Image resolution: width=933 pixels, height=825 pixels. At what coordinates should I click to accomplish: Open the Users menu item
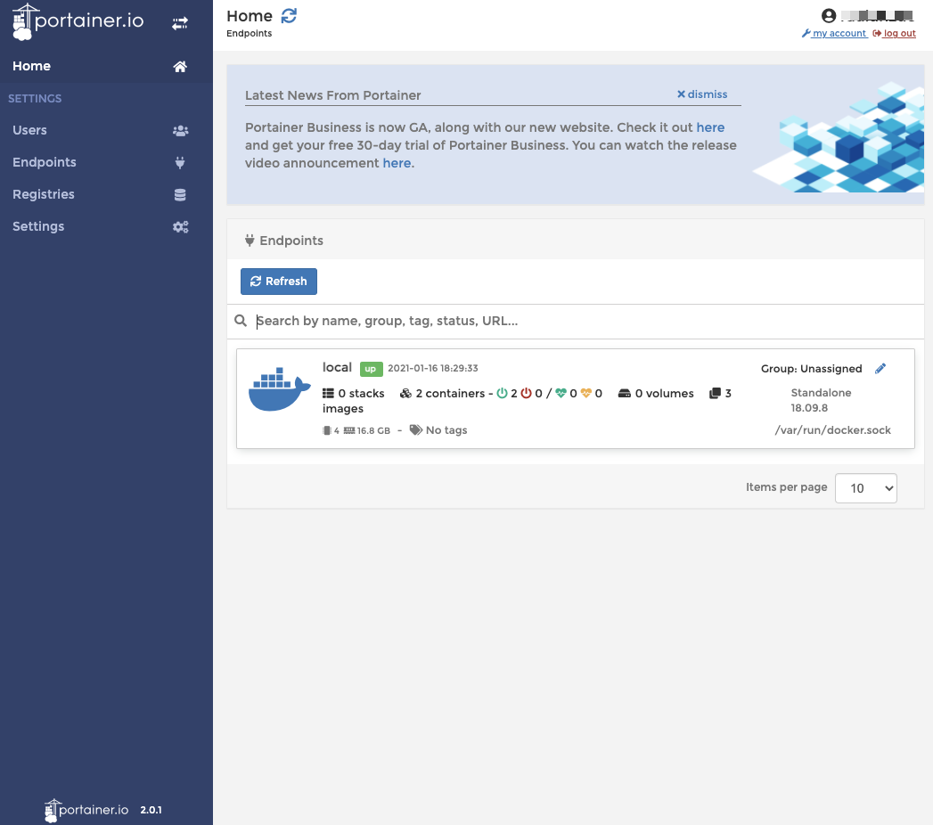29,130
